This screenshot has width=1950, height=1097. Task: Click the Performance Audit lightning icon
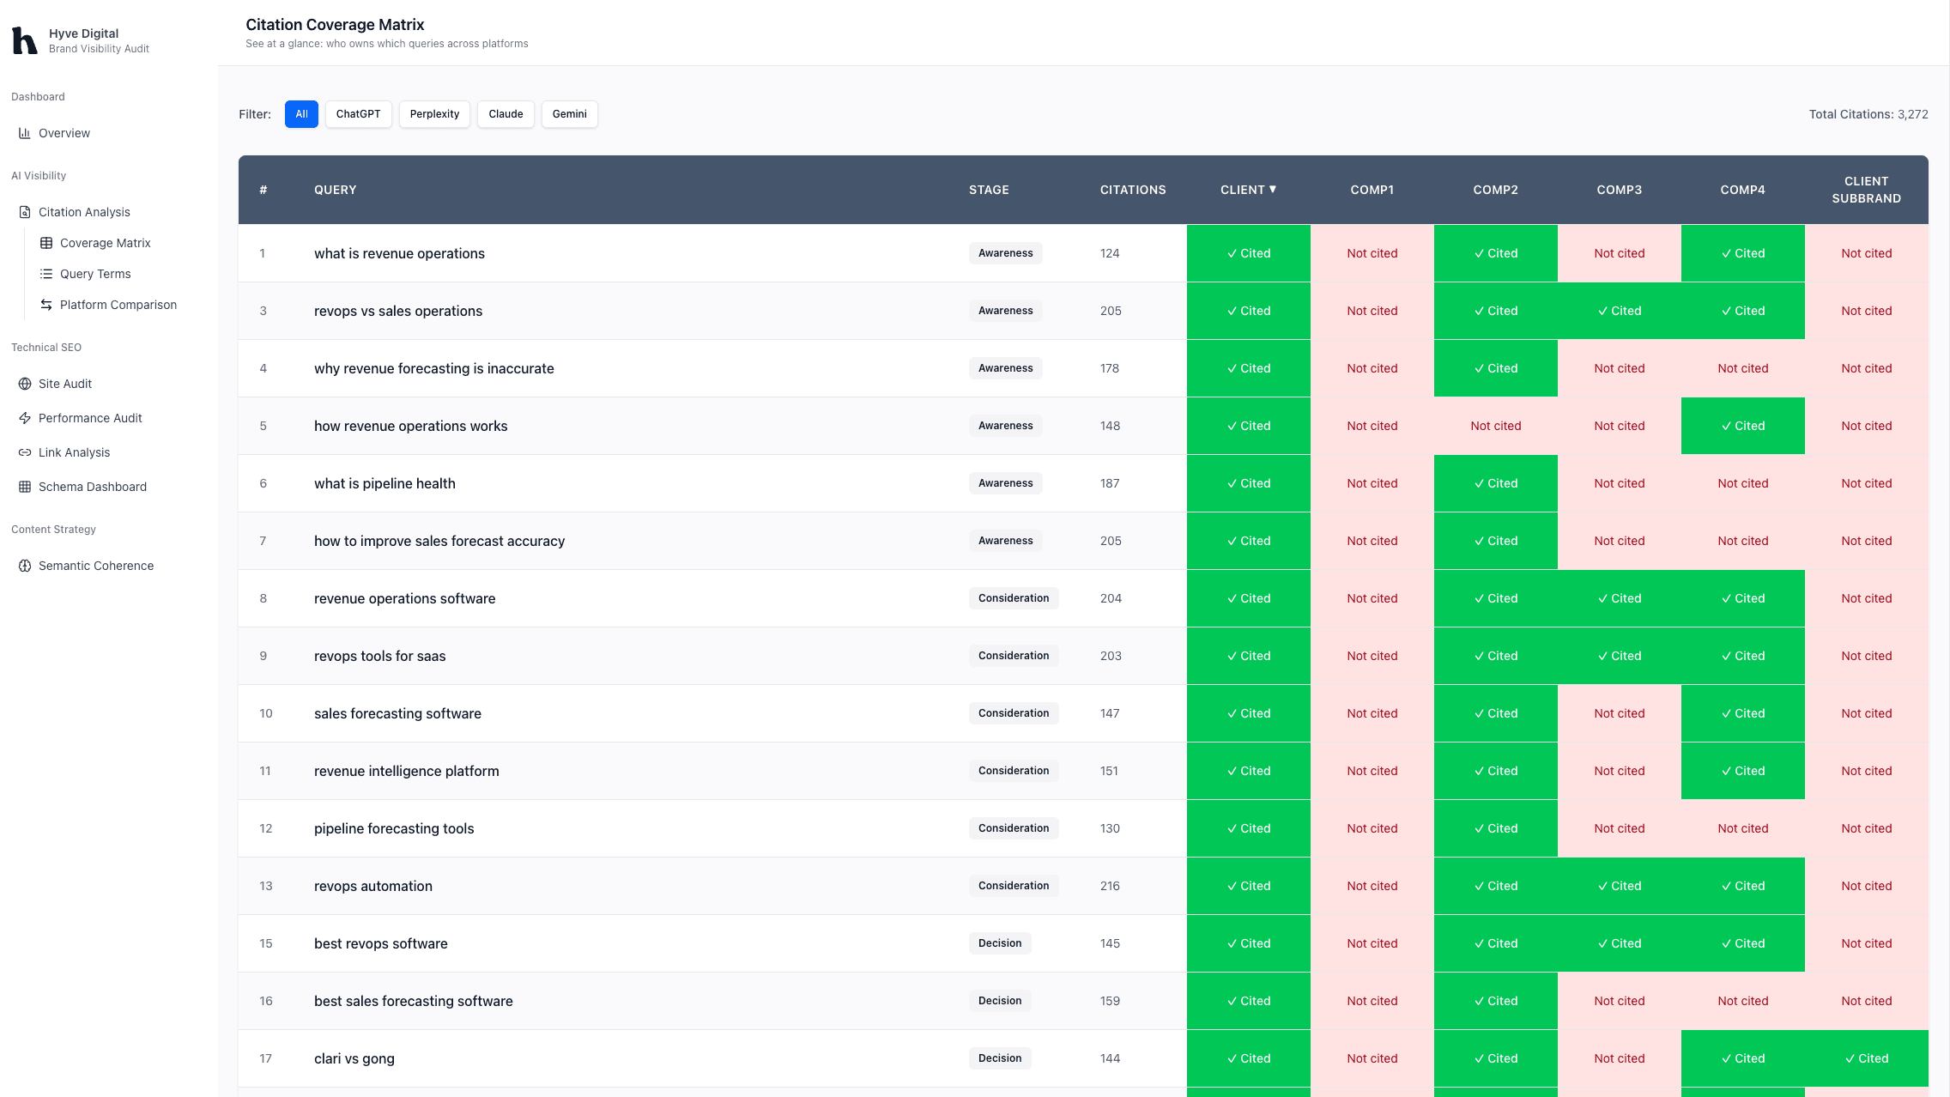click(x=25, y=418)
